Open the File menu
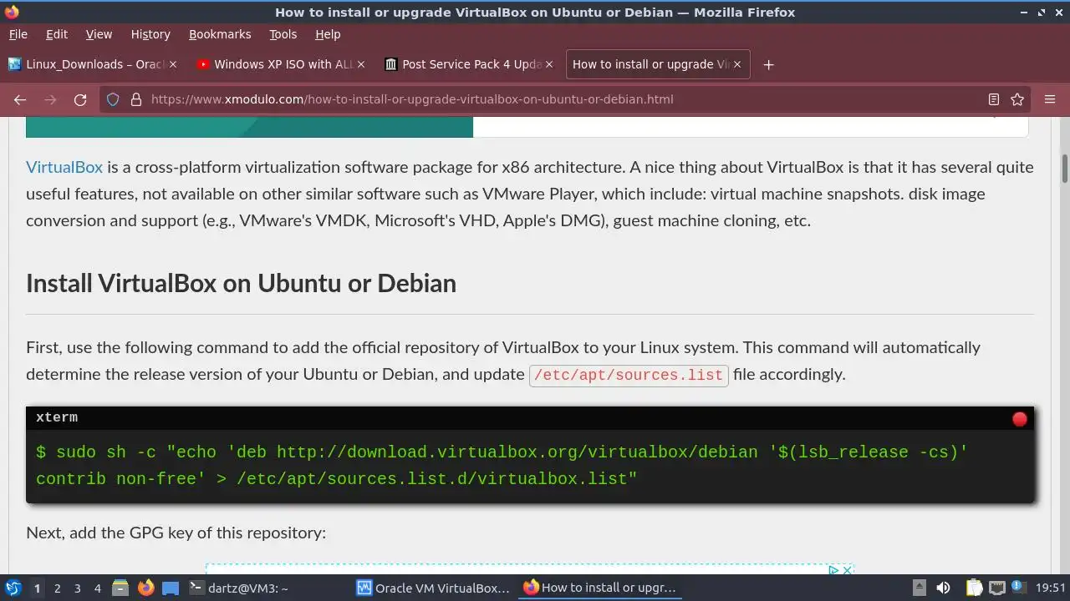1070x601 pixels. click(x=18, y=34)
